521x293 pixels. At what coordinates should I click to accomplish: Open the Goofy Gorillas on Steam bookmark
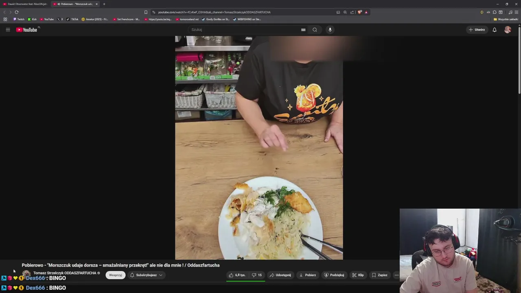pyautogui.click(x=216, y=19)
